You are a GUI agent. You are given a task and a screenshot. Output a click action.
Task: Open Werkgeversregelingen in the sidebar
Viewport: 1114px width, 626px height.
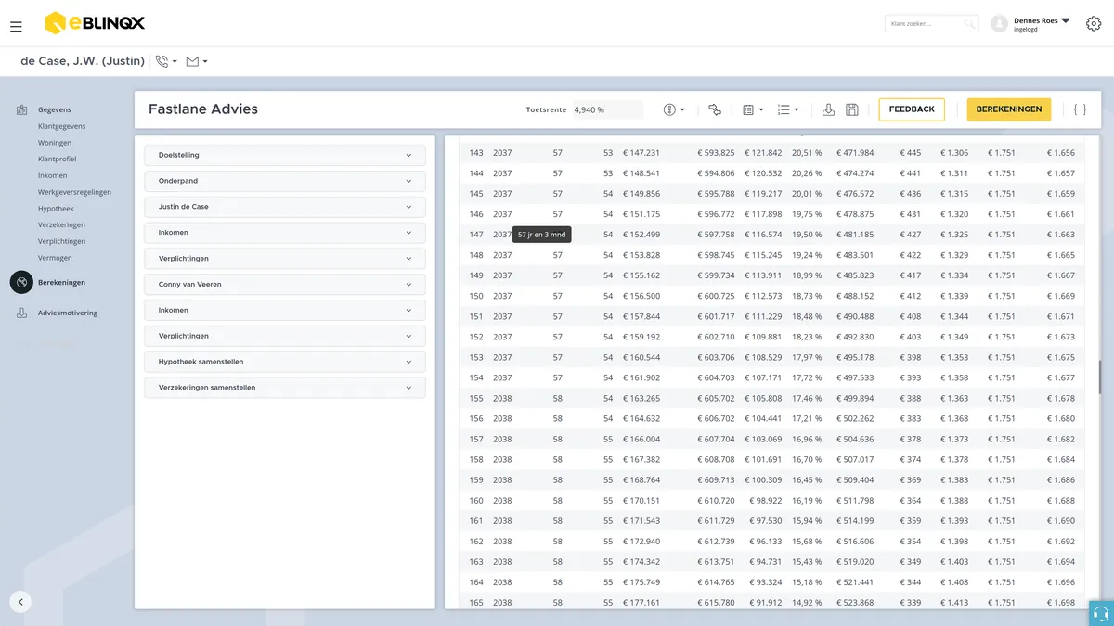point(74,192)
